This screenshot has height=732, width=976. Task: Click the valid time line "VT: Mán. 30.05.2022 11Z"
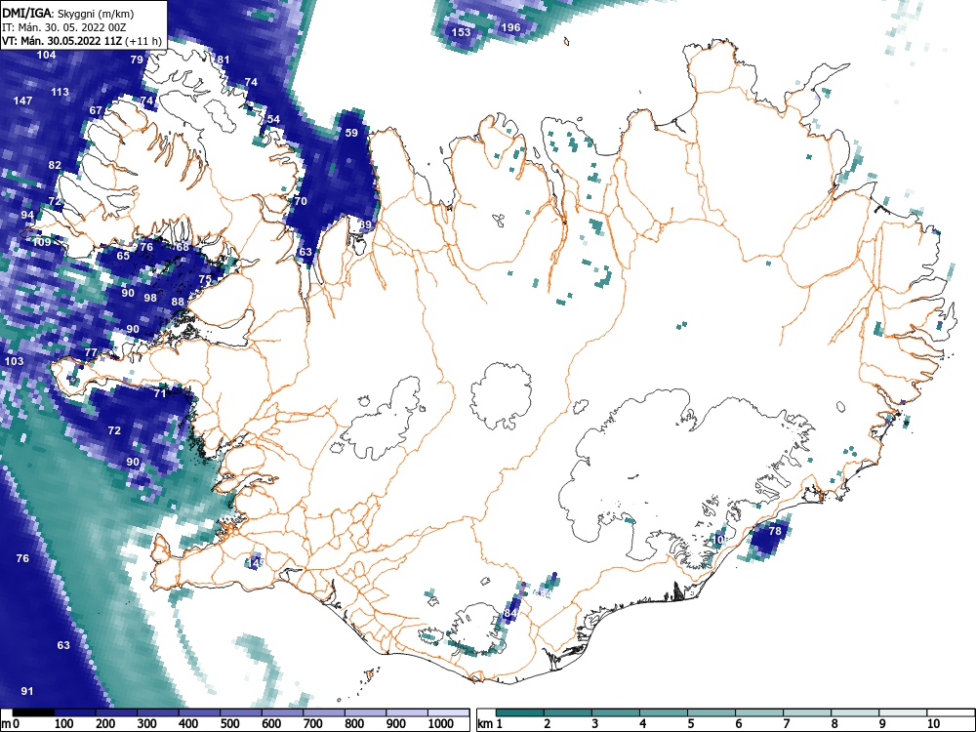click(62, 41)
